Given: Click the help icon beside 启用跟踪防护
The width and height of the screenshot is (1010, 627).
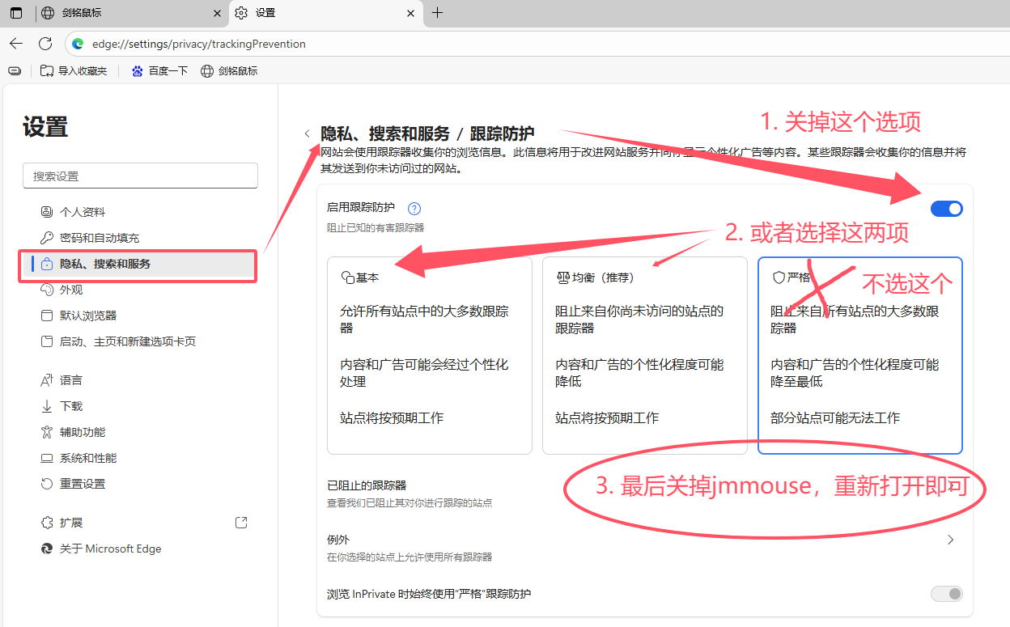Looking at the screenshot, I should pos(414,209).
